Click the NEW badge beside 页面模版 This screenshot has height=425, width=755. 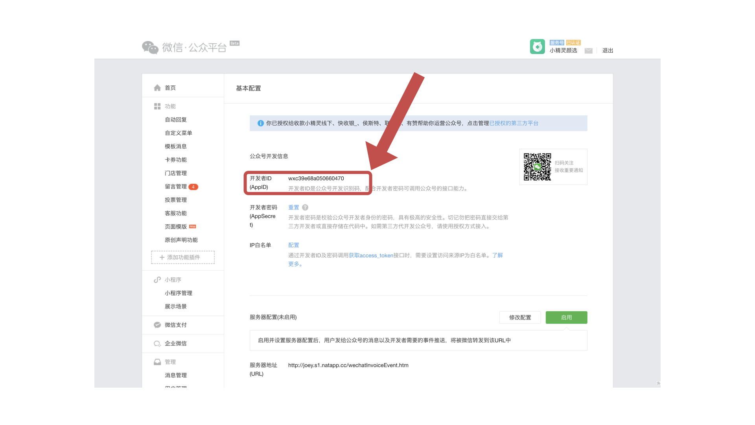[193, 227]
